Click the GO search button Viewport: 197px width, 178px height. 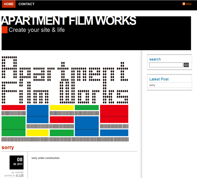tap(186, 65)
